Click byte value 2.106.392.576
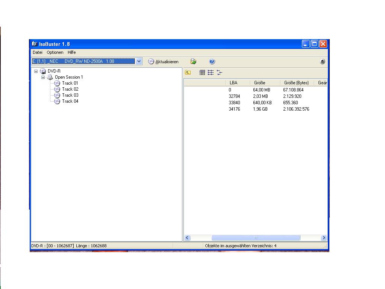Viewport: 385px width, 289px height. coord(296,109)
